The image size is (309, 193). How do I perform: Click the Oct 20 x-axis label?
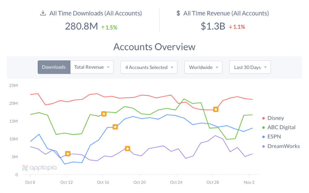(140, 183)
